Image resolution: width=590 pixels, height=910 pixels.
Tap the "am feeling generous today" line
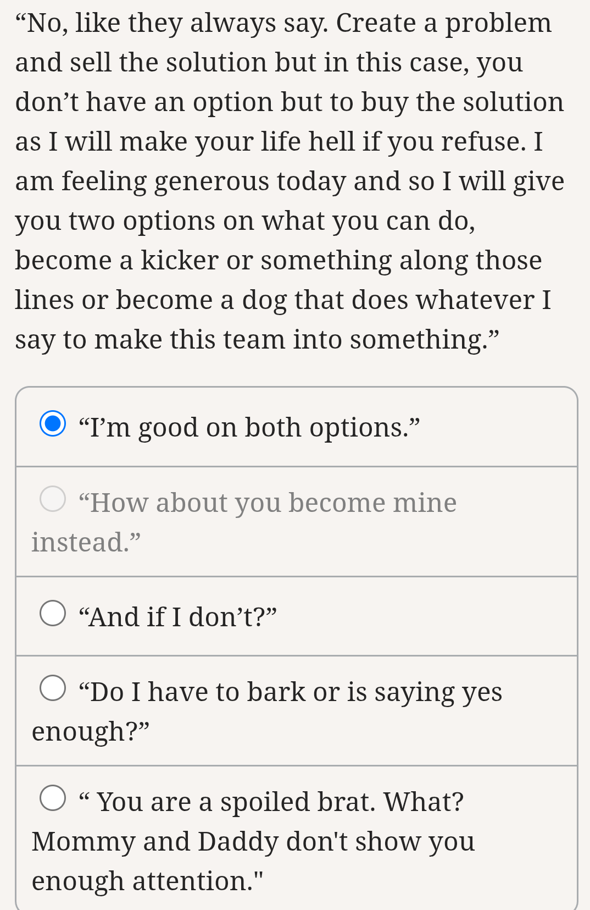290,181
